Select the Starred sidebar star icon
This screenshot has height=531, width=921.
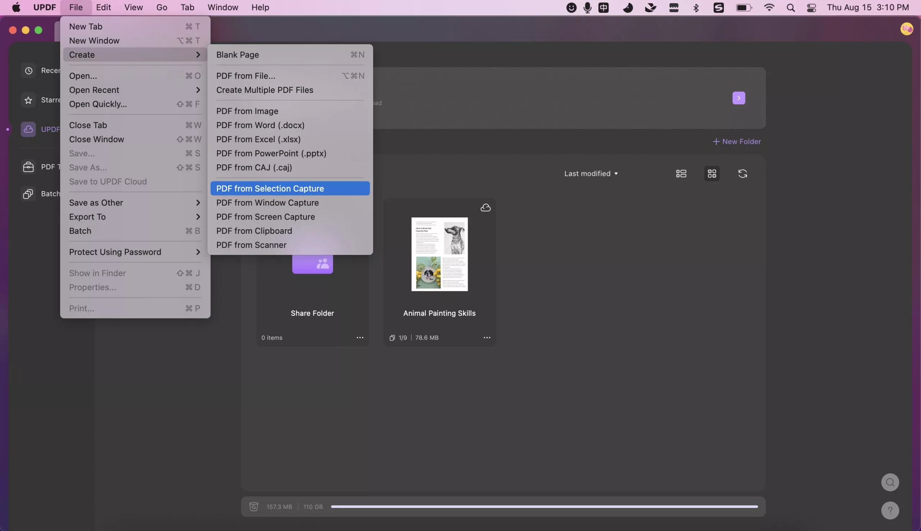point(28,100)
